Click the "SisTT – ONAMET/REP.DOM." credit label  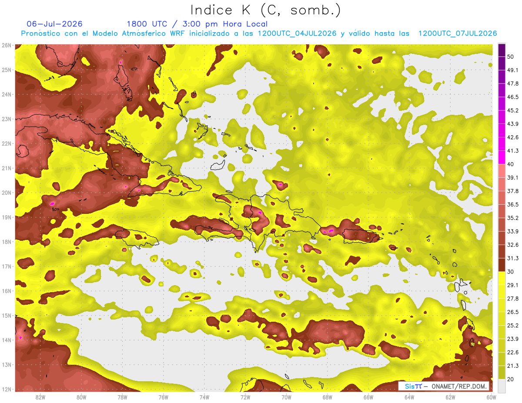[x=444, y=386]
